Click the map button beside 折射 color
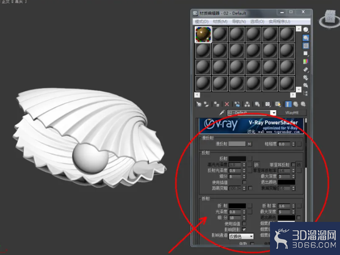The height and width of the screenshot is (255, 340). pos(250,206)
